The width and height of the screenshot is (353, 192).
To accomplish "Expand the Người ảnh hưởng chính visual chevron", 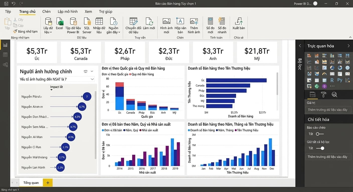I will [x=92, y=71].
